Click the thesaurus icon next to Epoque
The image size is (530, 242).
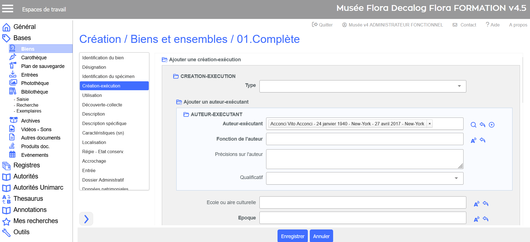pos(476,219)
